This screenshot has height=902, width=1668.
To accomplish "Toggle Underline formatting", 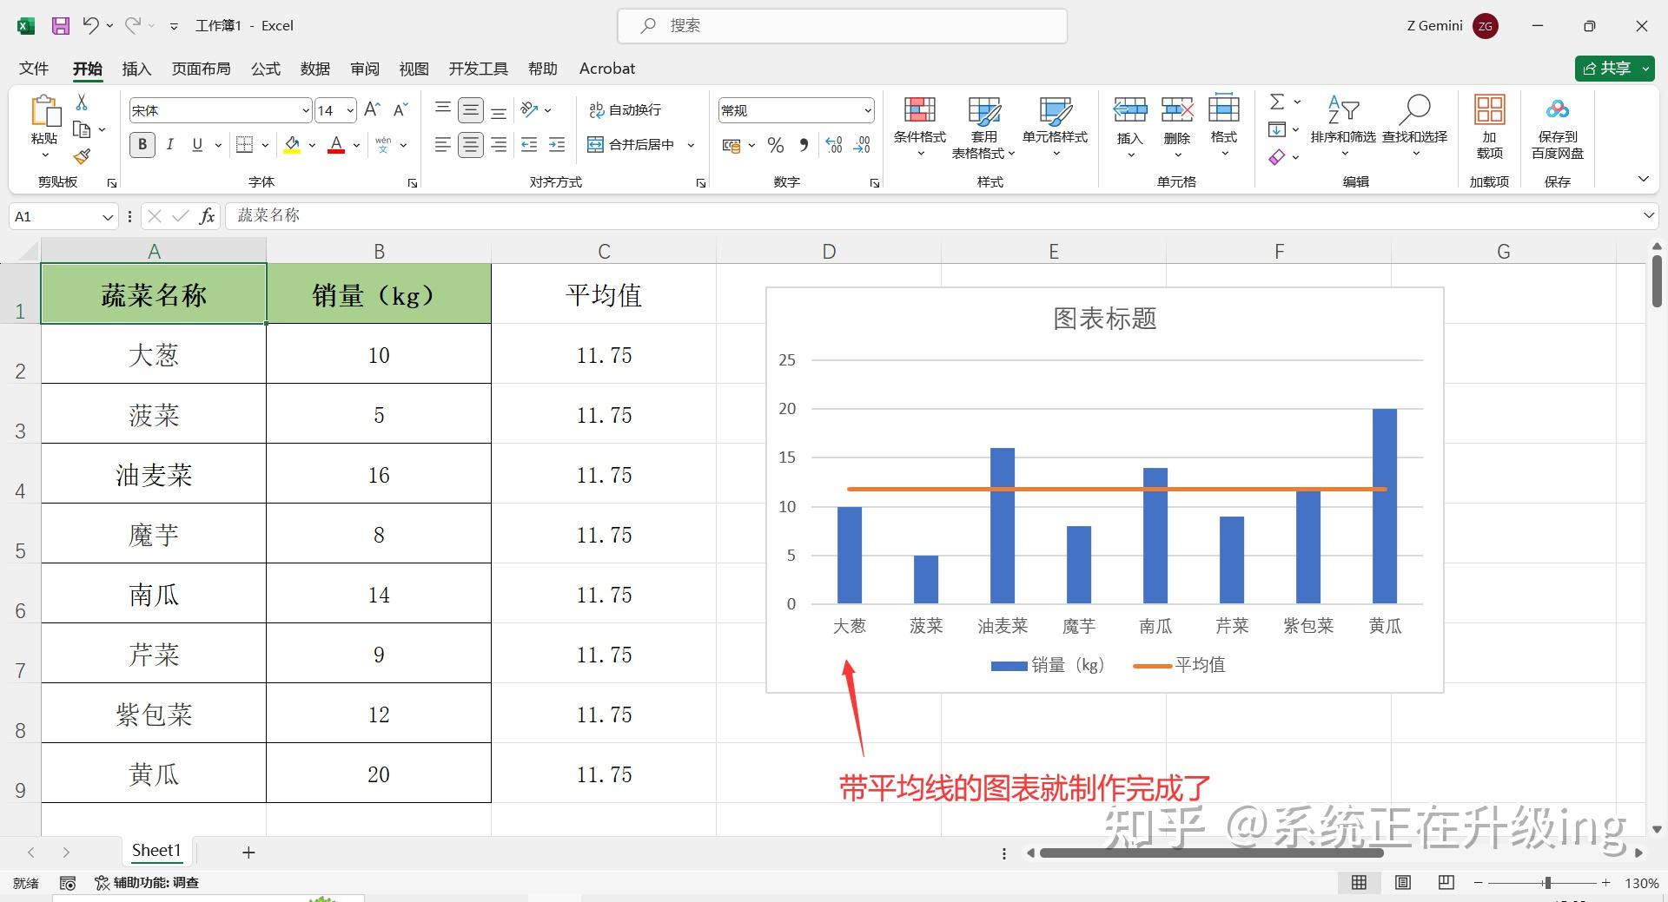I will (197, 145).
